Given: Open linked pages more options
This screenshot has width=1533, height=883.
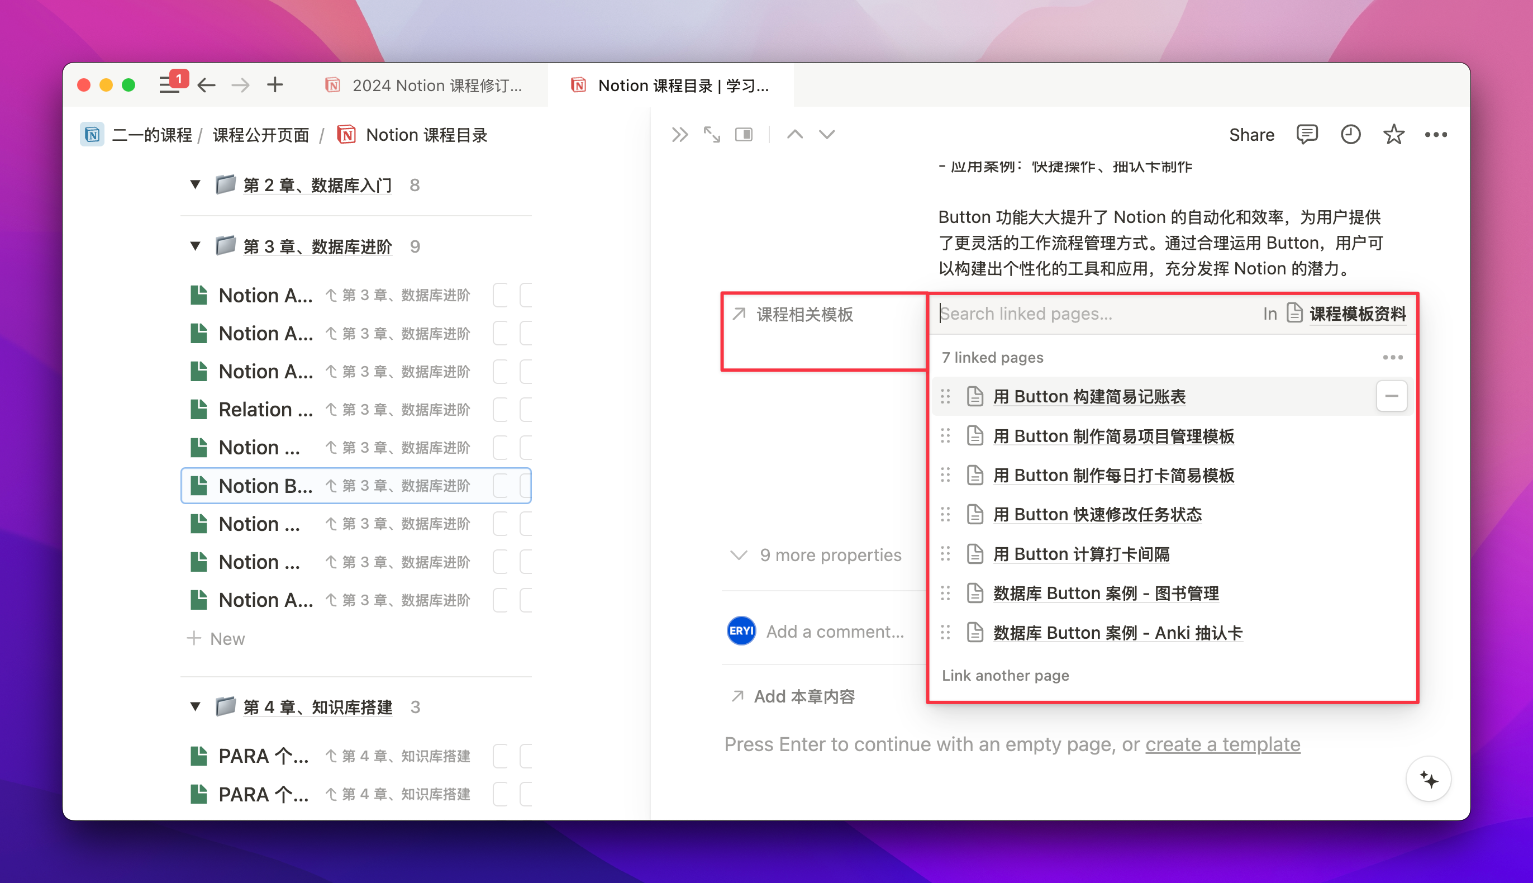Looking at the screenshot, I should (x=1392, y=357).
